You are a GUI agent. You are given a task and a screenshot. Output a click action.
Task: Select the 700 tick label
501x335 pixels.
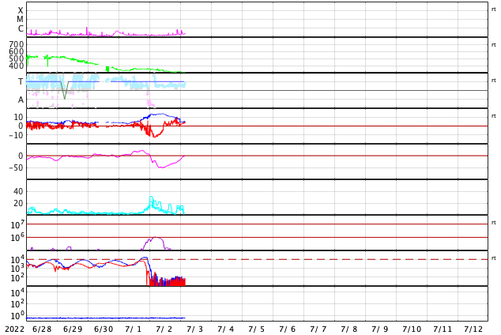pyautogui.click(x=17, y=44)
